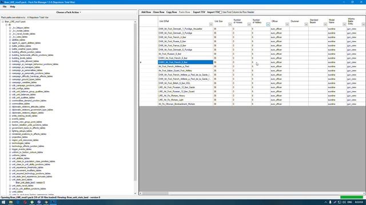Expand the uniforms_tables node

10,155
